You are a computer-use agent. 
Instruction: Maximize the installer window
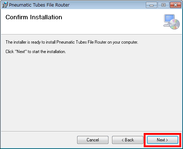coord(163,5)
